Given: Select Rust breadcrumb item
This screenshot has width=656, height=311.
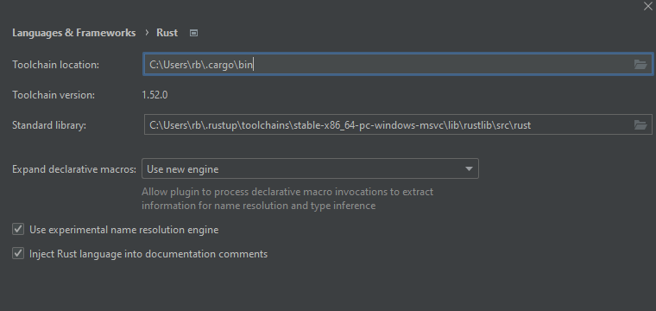Looking at the screenshot, I should (167, 33).
